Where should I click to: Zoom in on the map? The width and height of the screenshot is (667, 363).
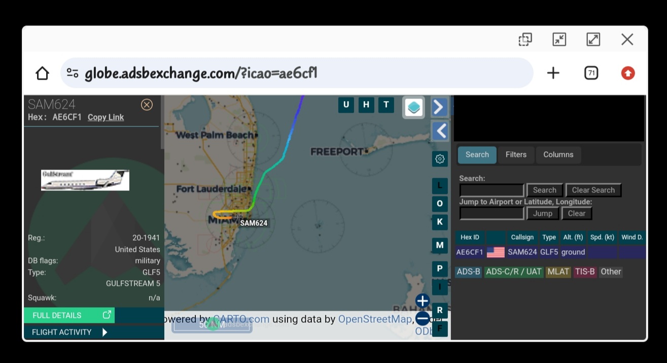click(423, 301)
